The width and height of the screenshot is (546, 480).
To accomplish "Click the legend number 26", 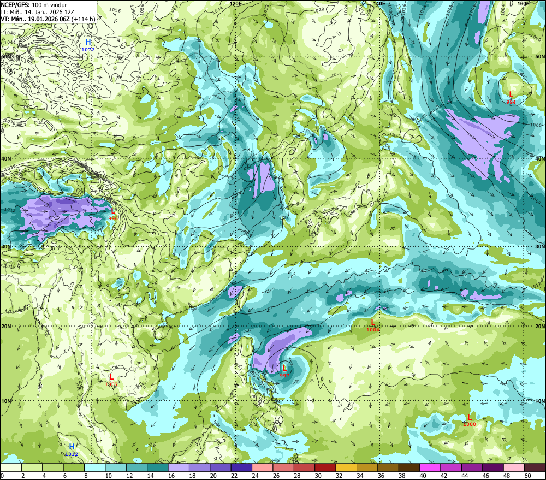I will click(x=276, y=476).
